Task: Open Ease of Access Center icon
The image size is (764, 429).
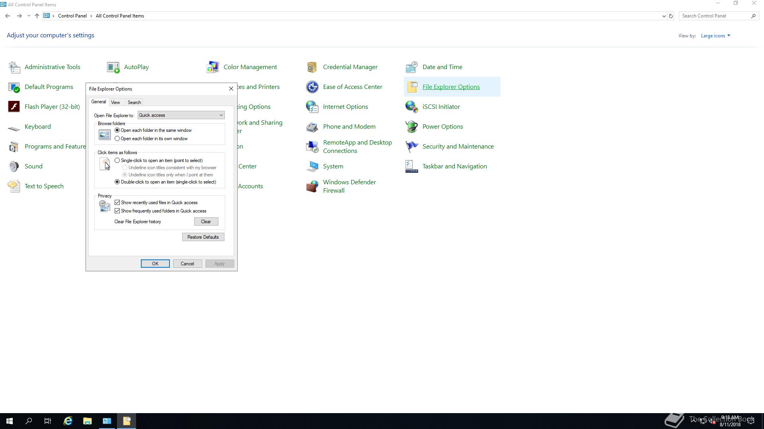Action: tap(312, 87)
